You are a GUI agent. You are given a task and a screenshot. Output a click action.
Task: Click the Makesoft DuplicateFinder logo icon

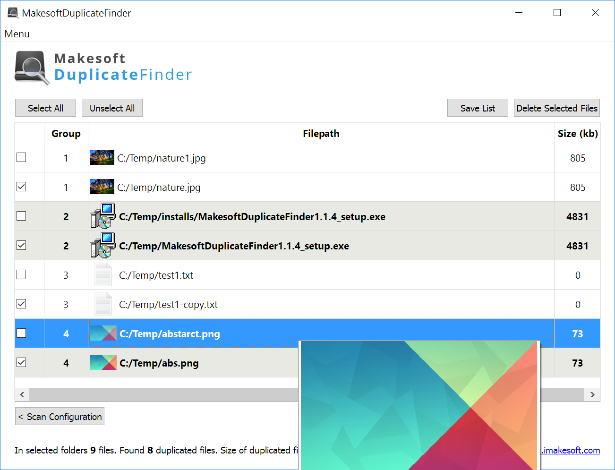(32, 68)
